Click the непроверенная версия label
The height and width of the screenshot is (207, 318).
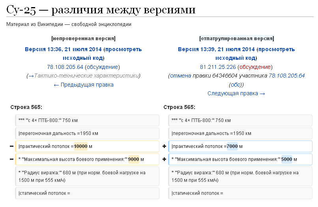click(83, 39)
